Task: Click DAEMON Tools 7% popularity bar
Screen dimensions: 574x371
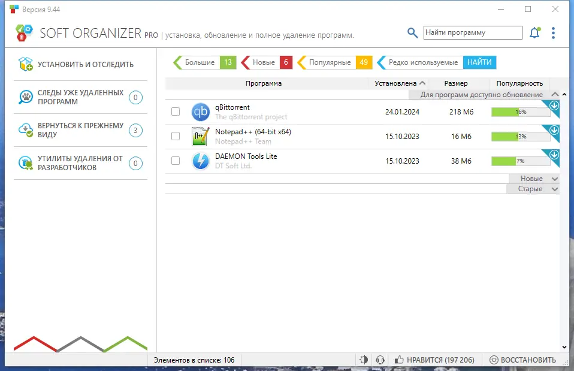Action: [x=521, y=161]
